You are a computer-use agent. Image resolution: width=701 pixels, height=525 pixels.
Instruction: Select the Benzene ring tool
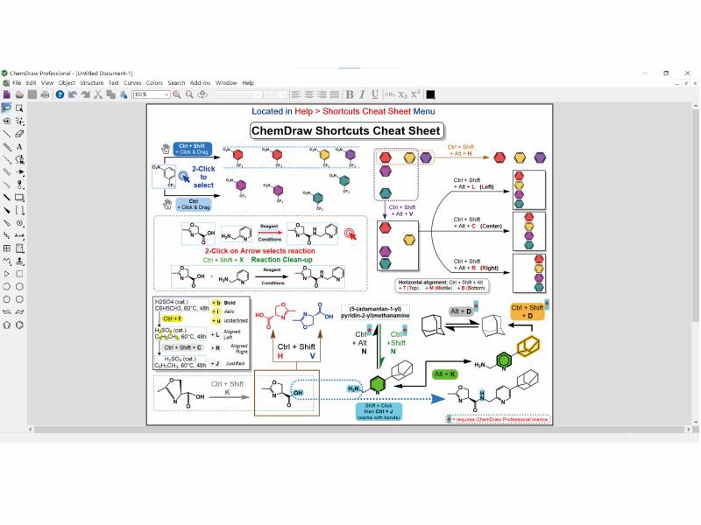(19, 325)
